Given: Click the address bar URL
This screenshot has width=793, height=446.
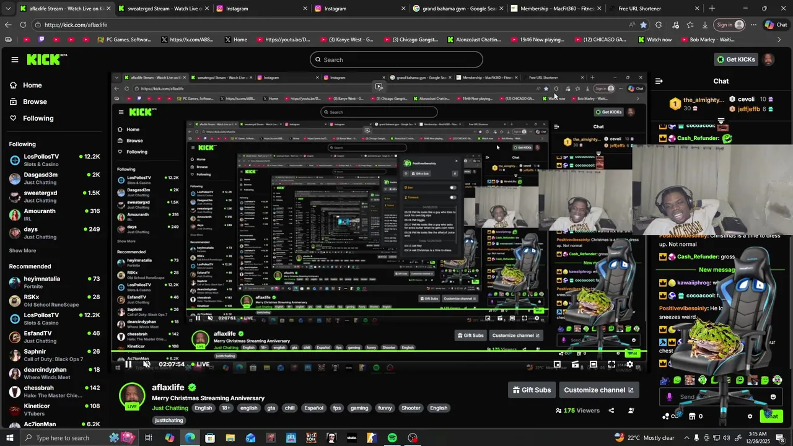Looking at the screenshot, I should [76, 25].
